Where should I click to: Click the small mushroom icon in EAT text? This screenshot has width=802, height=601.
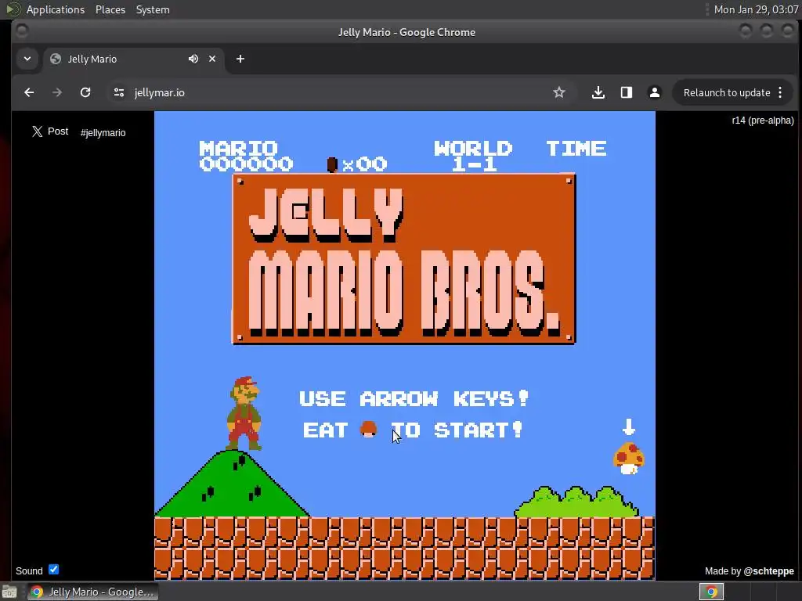368,430
